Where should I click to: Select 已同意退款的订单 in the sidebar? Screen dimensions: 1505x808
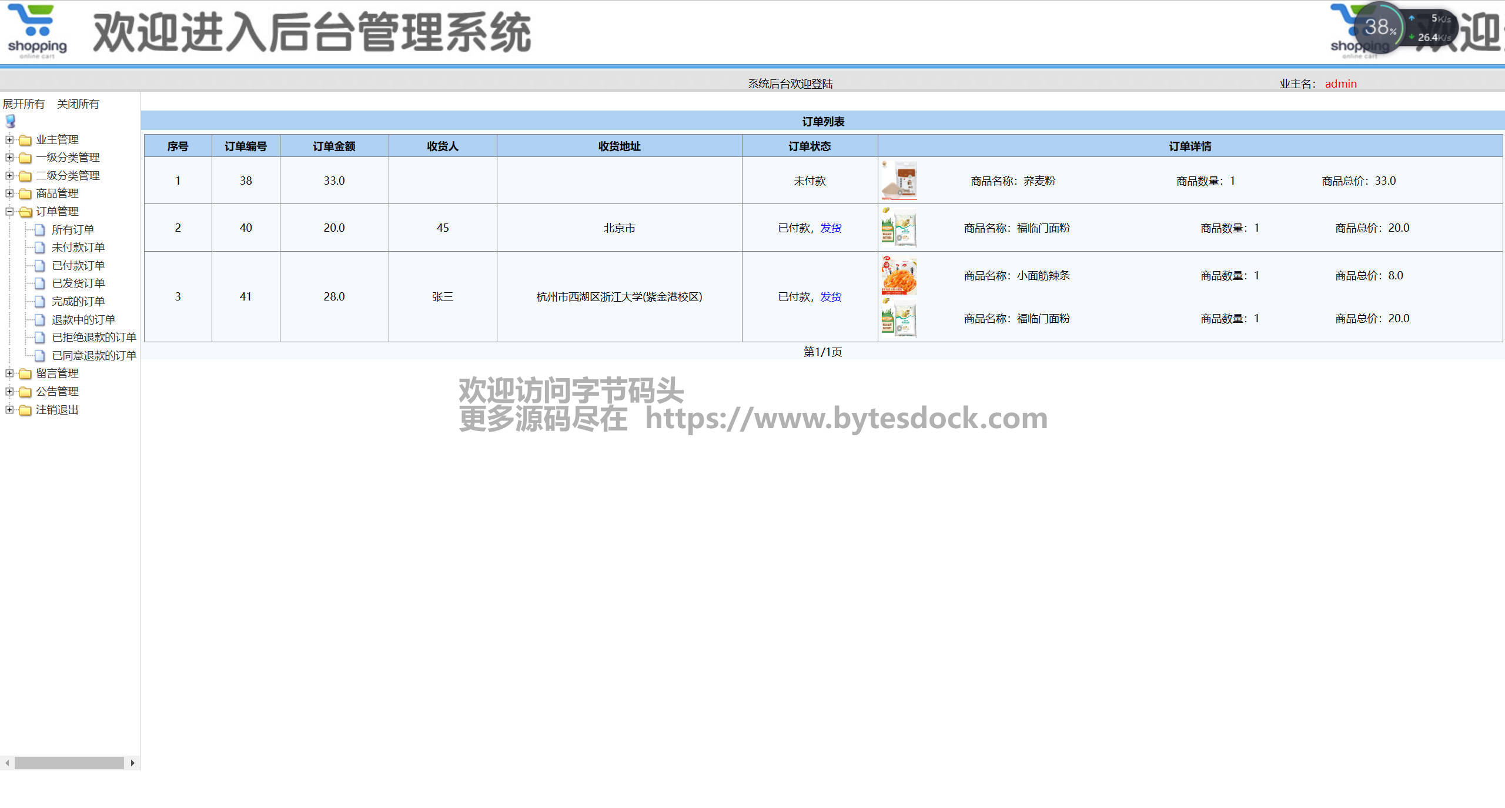93,355
